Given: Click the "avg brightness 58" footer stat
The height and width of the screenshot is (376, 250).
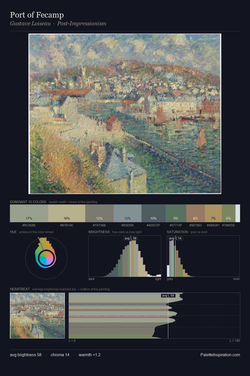Looking at the screenshot, I should (x=26, y=355).
